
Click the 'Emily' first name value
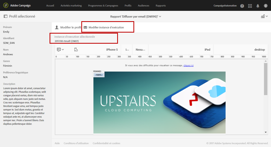[x=6, y=32]
